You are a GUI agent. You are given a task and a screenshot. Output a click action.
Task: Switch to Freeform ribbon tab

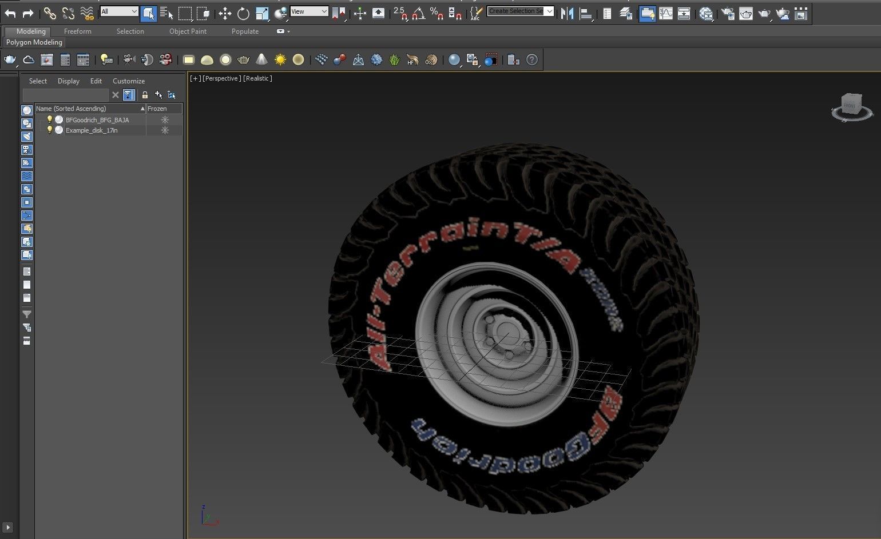(78, 31)
